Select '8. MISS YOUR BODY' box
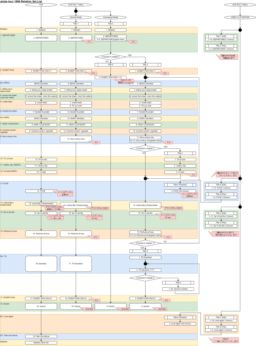This screenshot has height=346, width=256. click(x=41, y=125)
